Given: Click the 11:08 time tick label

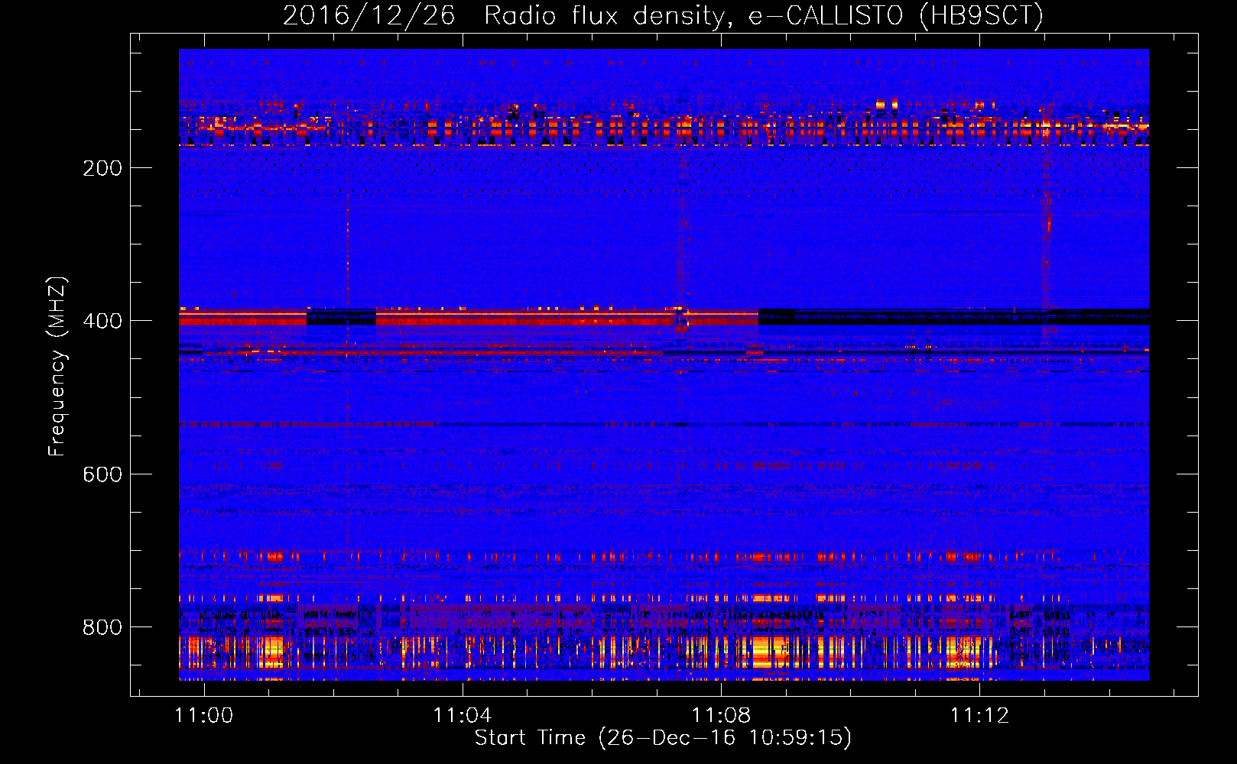Looking at the screenshot, I should (721, 715).
